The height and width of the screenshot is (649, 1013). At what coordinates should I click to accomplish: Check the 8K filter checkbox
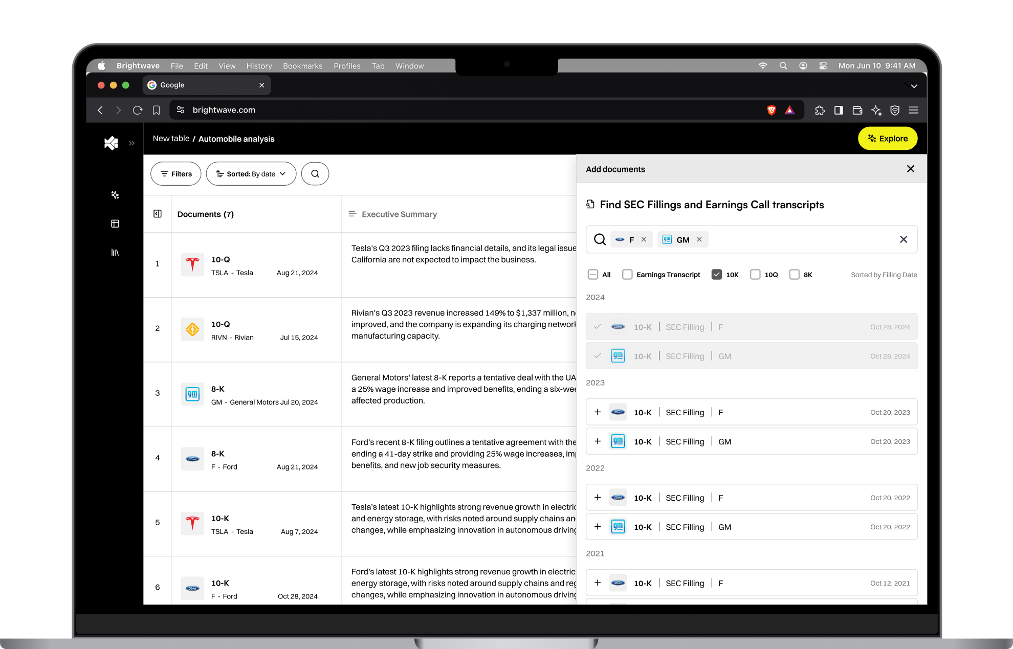[795, 275]
